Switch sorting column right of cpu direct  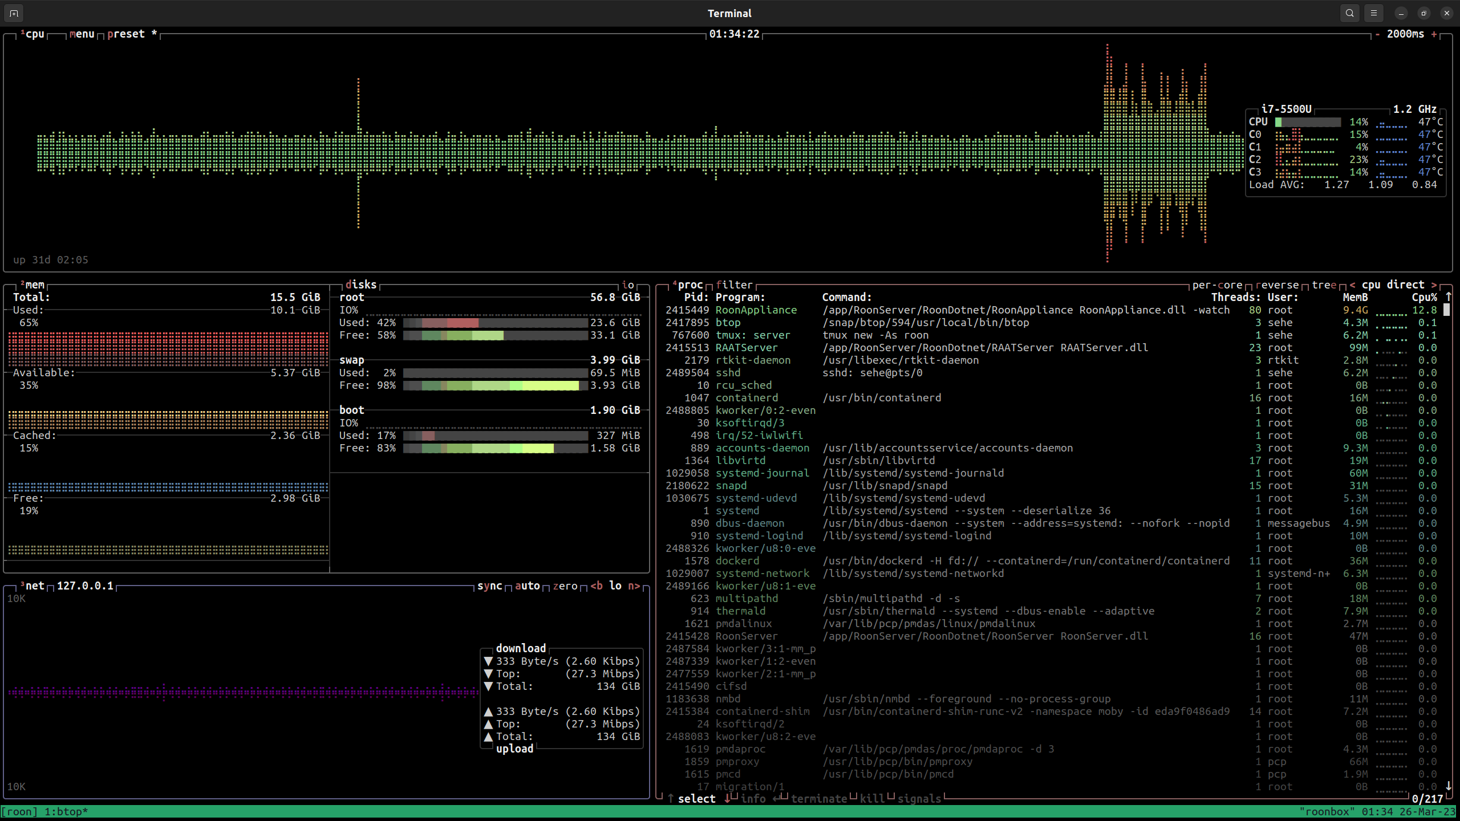click(1433, 285)
